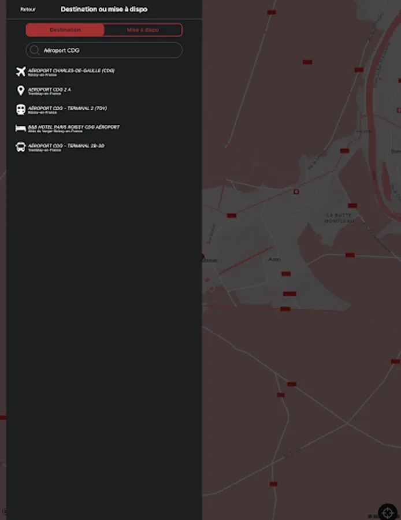Switch to the Mise à dispo tab
Screen dimensions: 401x520
click(x=143, y=30)
